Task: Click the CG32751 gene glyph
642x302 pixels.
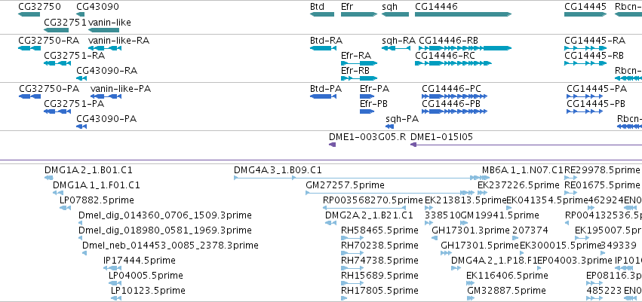Action: [x=56, y=30]
